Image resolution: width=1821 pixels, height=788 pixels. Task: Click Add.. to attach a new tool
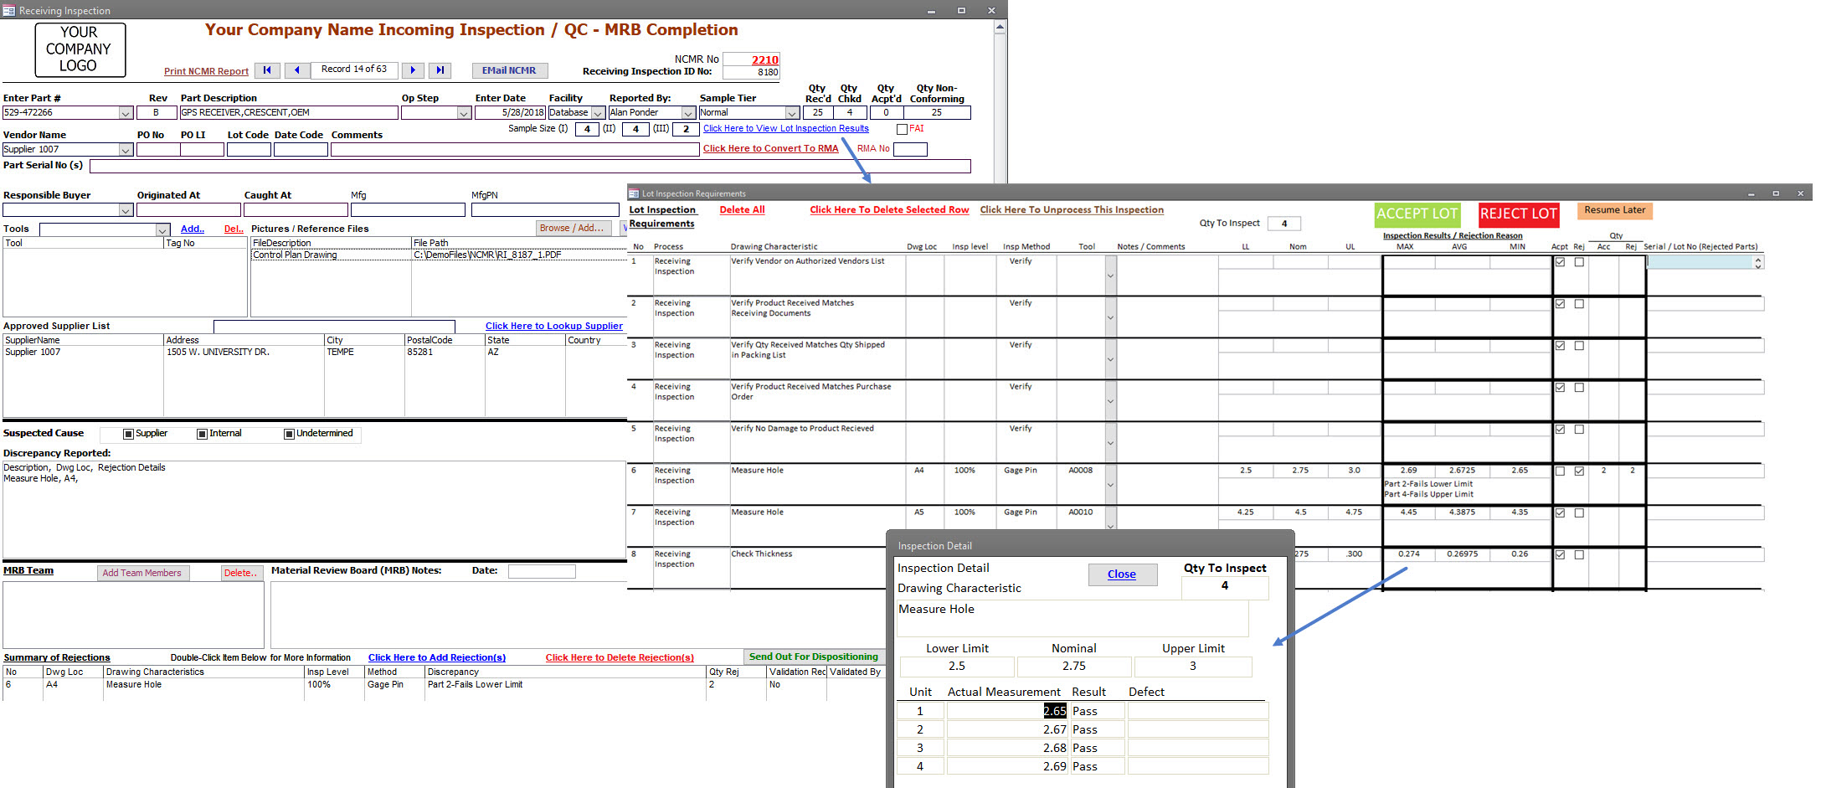(x=192, y=228)
